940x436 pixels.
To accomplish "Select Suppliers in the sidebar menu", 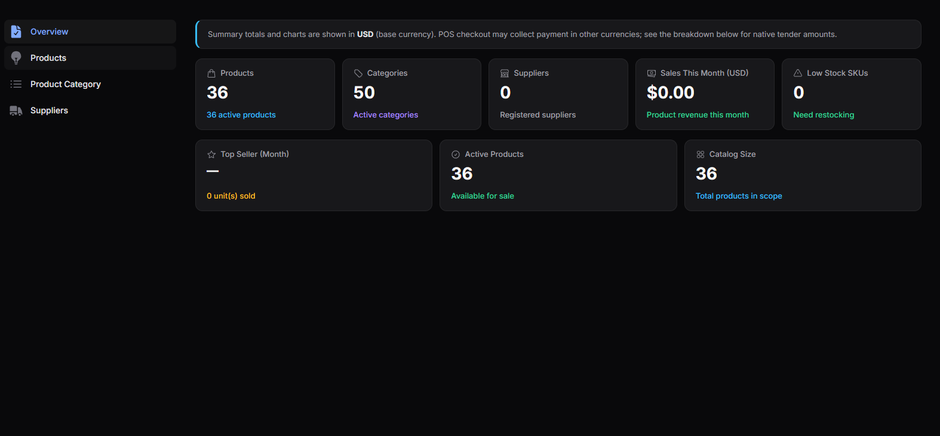I will (90, 110).
